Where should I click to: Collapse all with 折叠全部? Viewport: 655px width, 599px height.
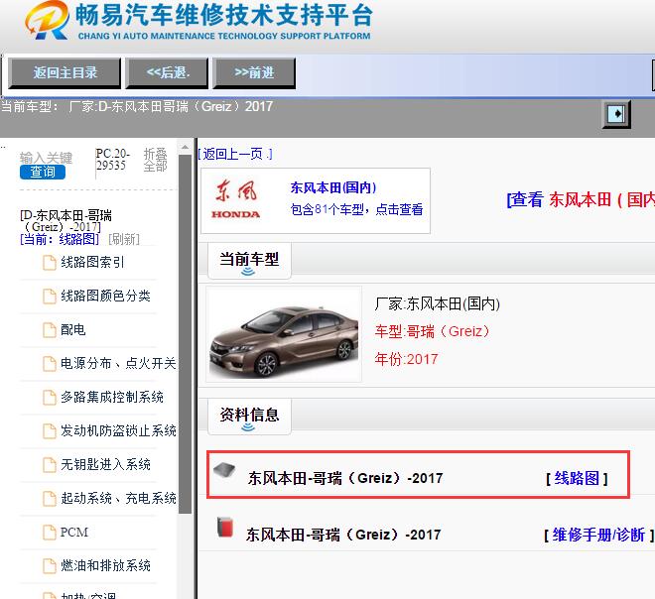(x=156, y=160)
